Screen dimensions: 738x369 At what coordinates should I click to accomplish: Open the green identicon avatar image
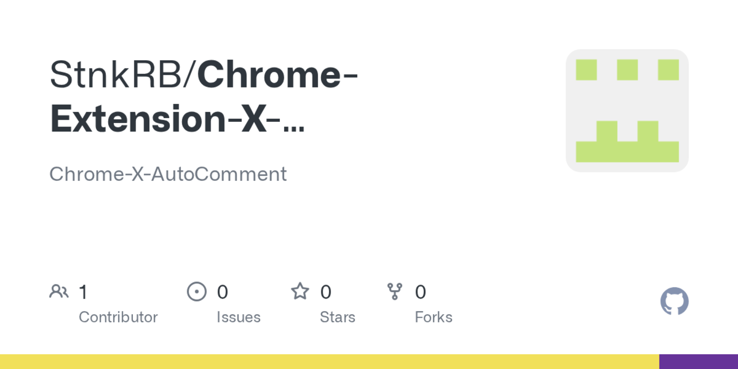[x=627, y=111]
